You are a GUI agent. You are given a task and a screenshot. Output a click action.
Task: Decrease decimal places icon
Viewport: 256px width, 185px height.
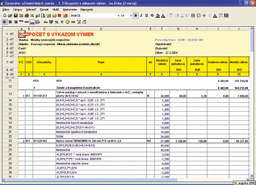[x=84, y=22]
